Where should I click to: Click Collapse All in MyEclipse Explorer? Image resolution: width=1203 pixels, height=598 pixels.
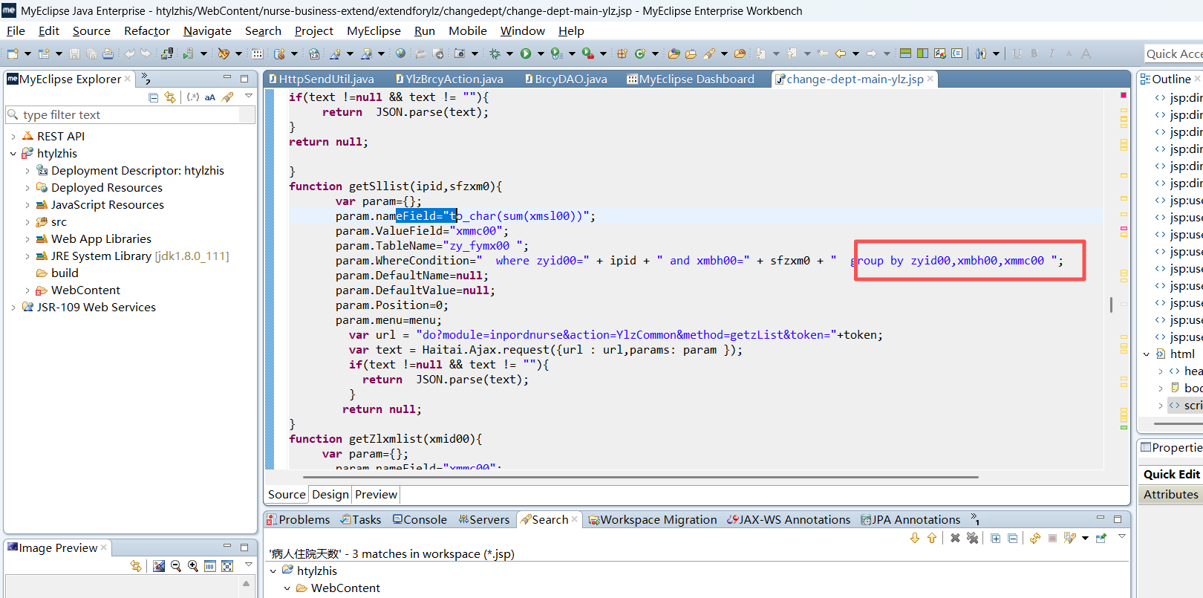coord(154,97)
